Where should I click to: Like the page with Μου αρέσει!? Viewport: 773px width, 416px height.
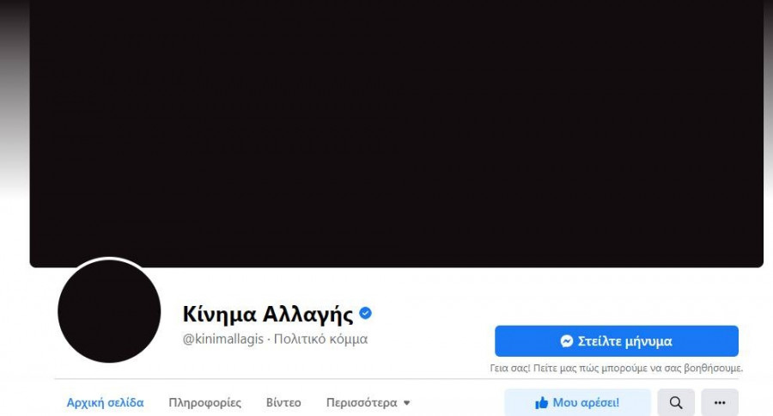pos(577,402)
